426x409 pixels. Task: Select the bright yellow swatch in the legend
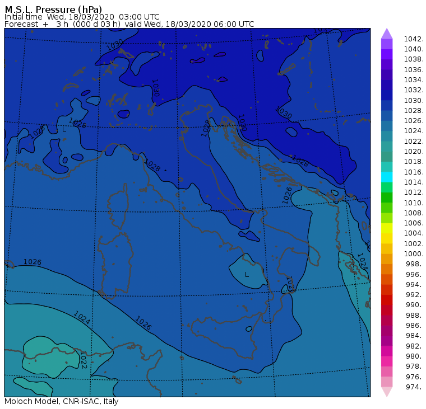[387, 228]
